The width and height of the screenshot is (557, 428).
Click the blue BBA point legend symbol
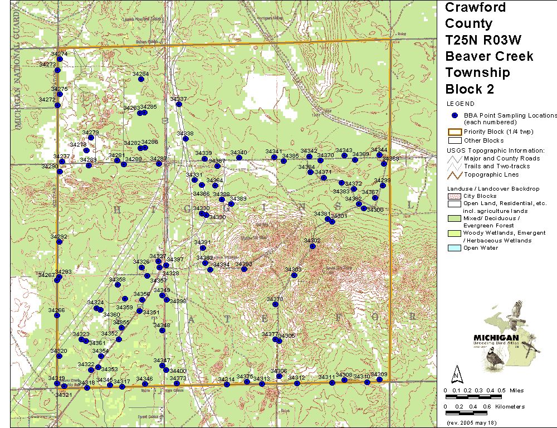click(455, 115)
